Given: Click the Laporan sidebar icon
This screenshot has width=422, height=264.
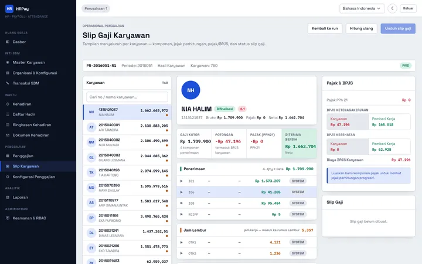Looking at the screenshot, I should [8, 197].
